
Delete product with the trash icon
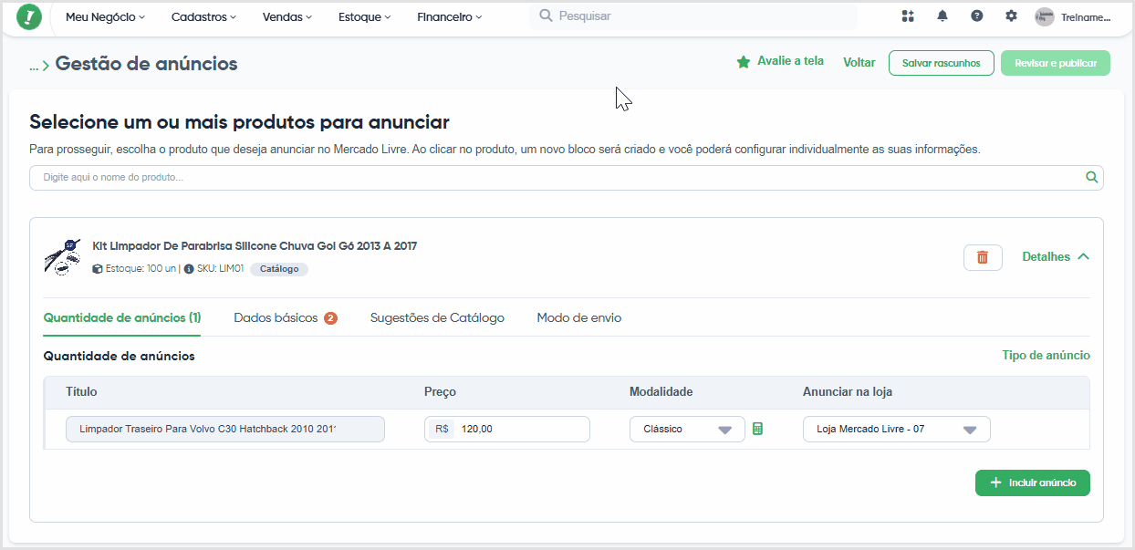pyautogui.click(x=983, y=257)
